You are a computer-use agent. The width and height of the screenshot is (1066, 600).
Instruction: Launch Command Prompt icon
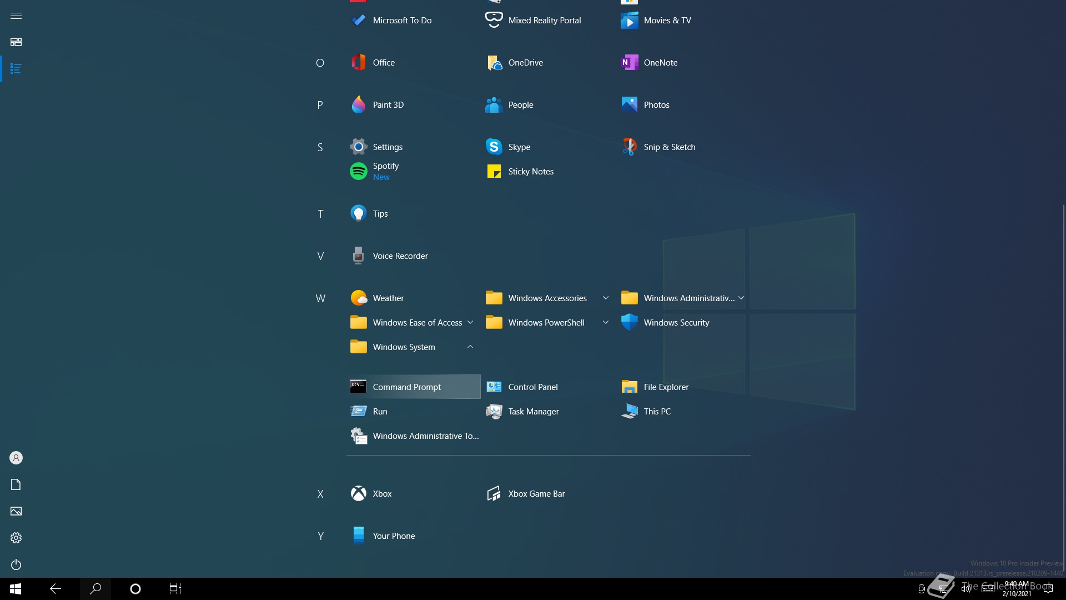[x=358, y=387]
